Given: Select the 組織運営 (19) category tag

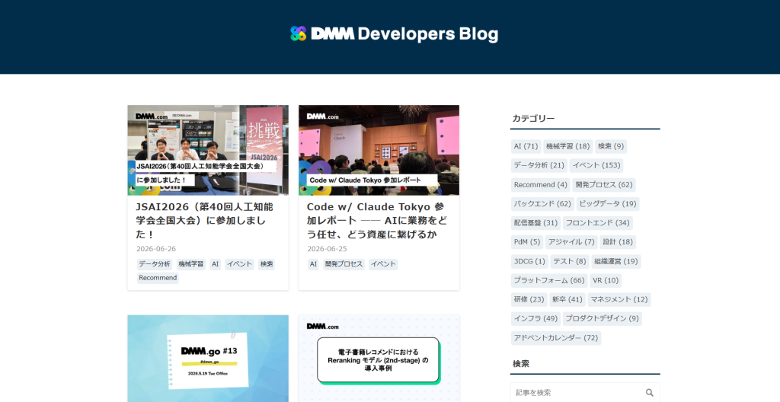Looking at the screenshot, I should point(615,261).
